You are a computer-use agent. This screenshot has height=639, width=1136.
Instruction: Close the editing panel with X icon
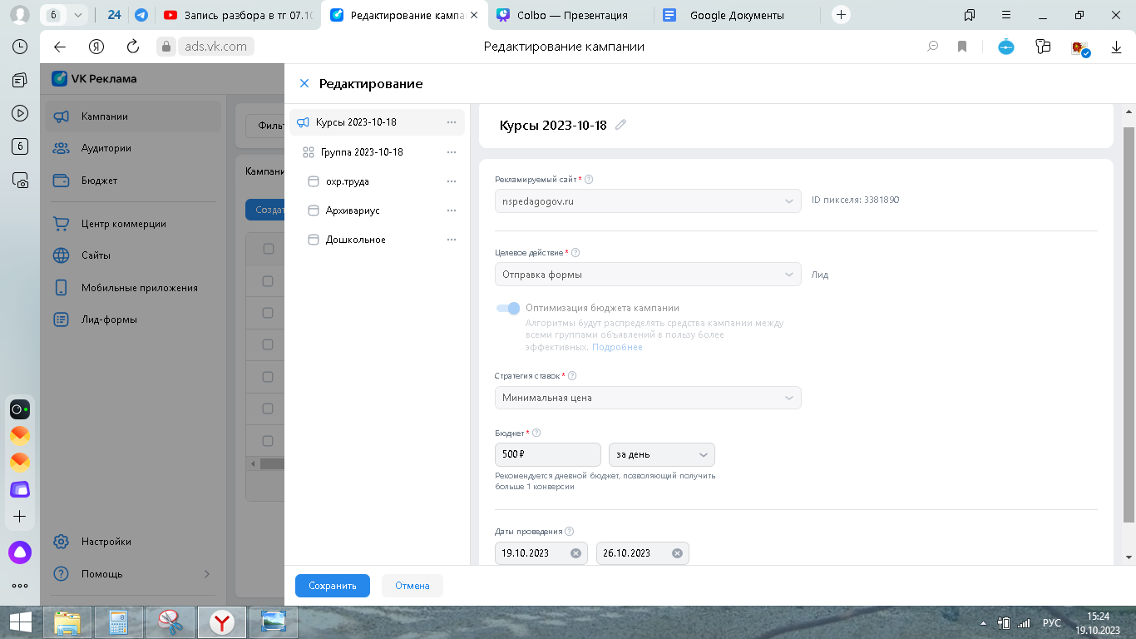(304, 83)
